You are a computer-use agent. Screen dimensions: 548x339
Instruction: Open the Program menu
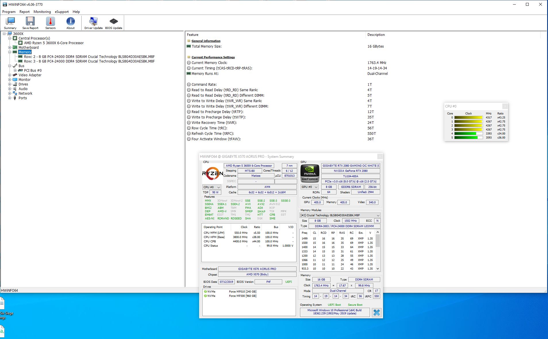pyautogui.click(x=9, y=12)
